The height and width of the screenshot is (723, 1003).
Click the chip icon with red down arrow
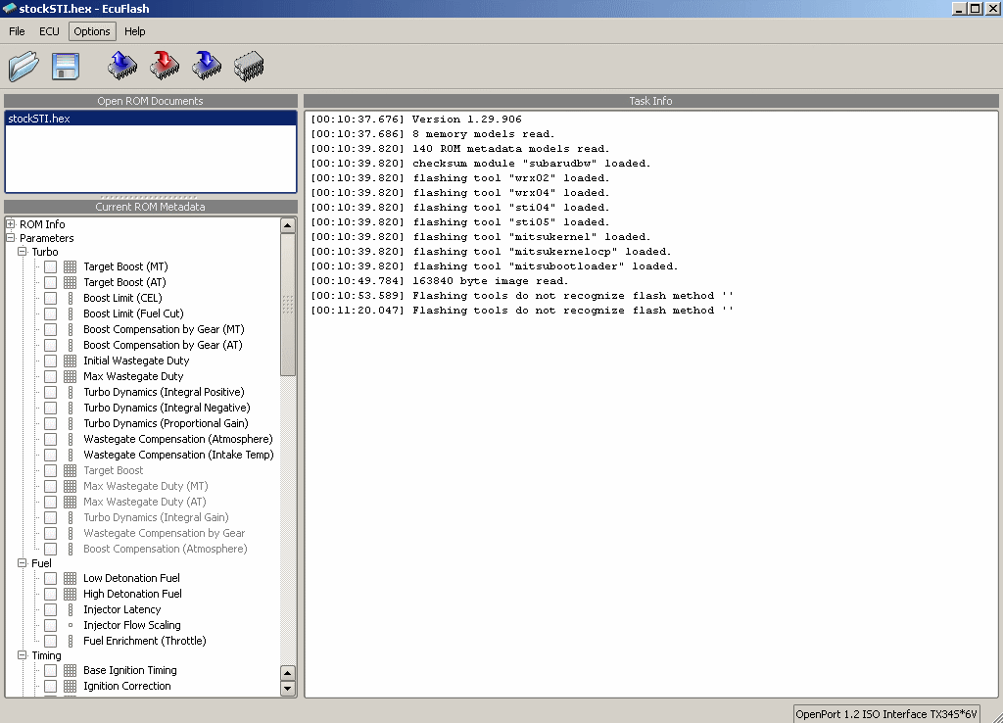(x=165, y=66)
